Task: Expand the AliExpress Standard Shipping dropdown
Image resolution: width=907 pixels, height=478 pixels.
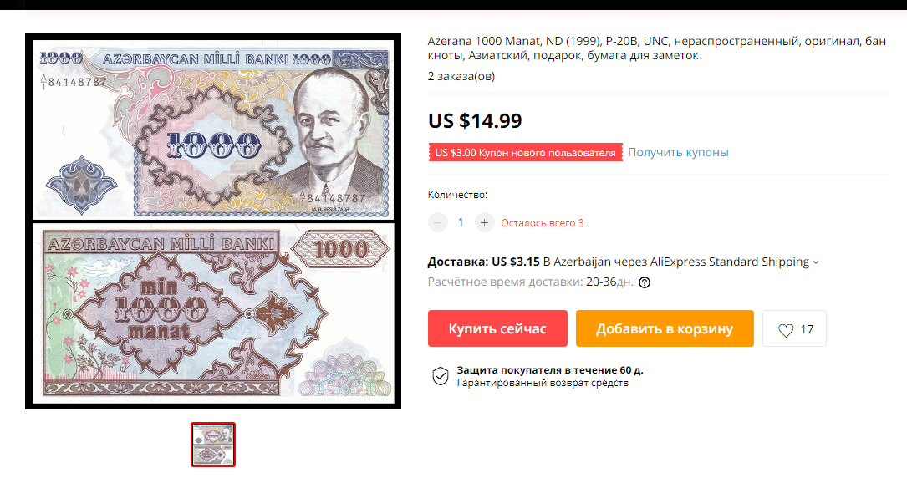Action: coord(816,262)
